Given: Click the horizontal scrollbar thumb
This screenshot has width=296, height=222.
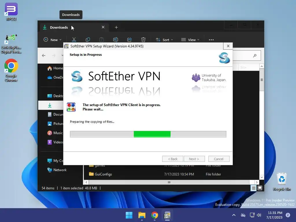Looking at the screenshot, I should pyautogui.click(x=169, y=182).
